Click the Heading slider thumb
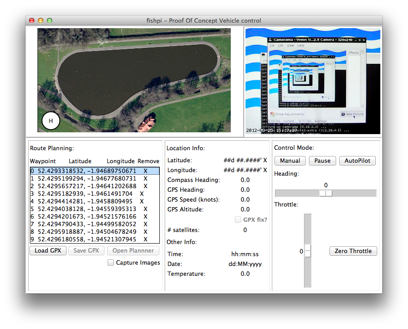Viewport: 408px width, 329px height. [x=326, y=193]
